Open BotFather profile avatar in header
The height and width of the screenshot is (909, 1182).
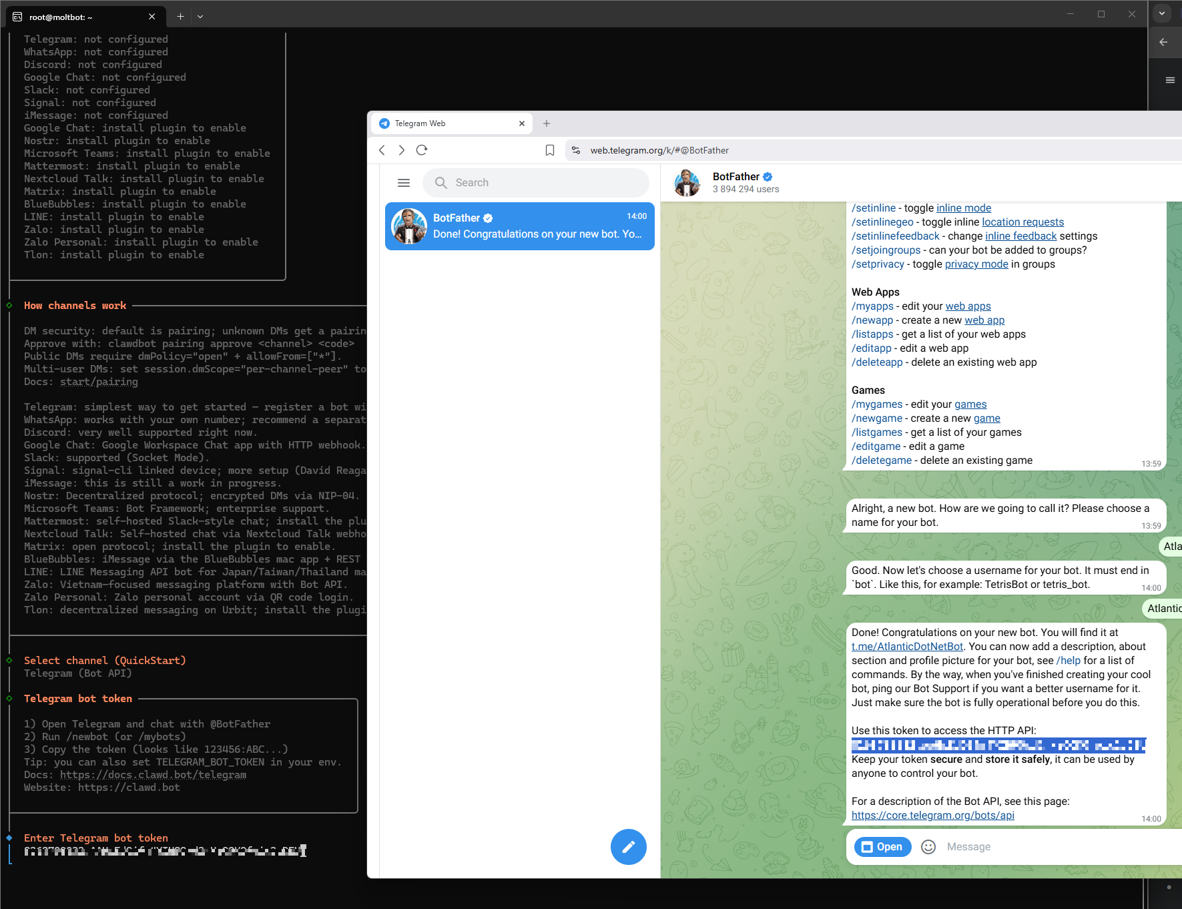click(687, 183)
